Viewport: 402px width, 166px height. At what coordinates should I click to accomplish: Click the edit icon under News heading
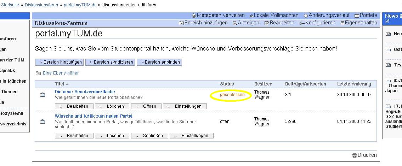(387, 21)
